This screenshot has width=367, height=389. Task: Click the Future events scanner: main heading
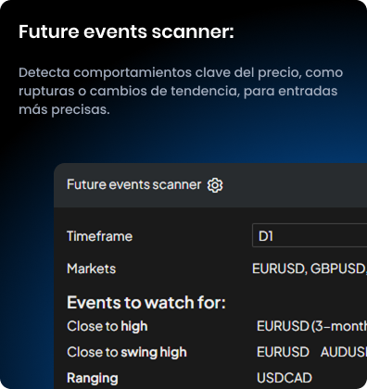point(126,31)
